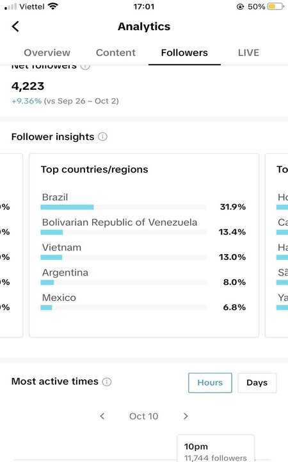This screenshot has width=288, height=462.
Task: Tap the 10pm followers tooltip
Action: 216,449
